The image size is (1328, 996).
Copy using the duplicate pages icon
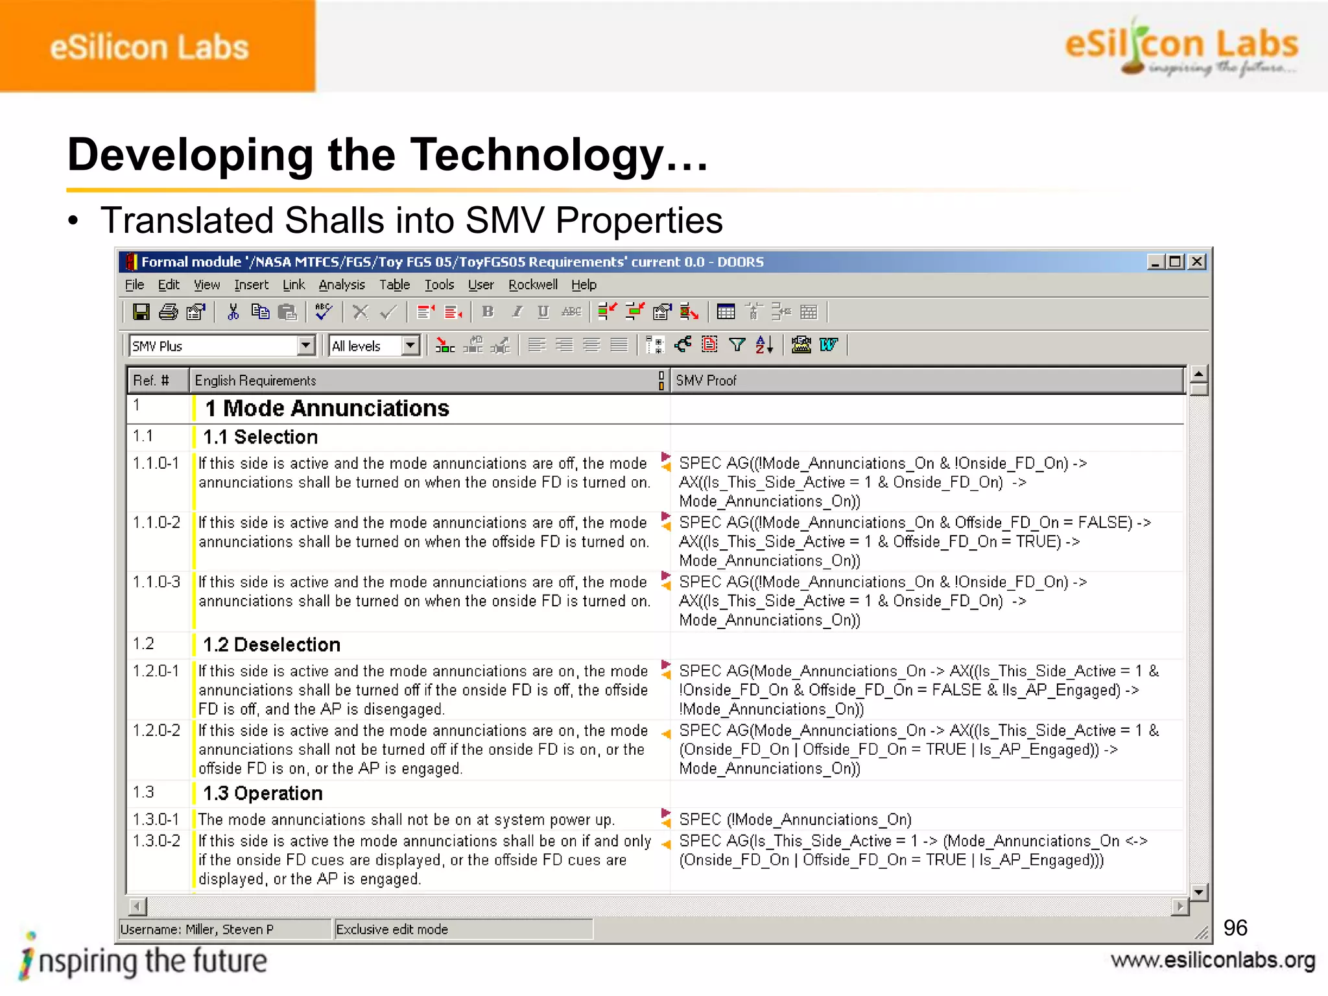click(260, 313)
